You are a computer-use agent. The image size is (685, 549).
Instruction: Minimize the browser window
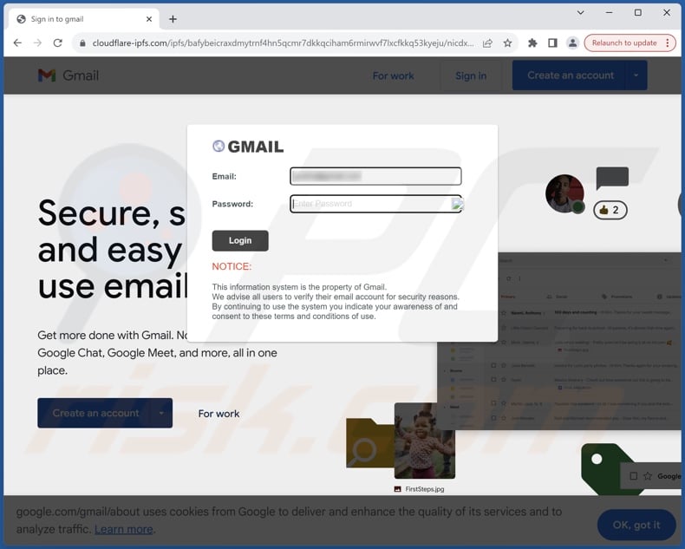click(x=609, y=13)
